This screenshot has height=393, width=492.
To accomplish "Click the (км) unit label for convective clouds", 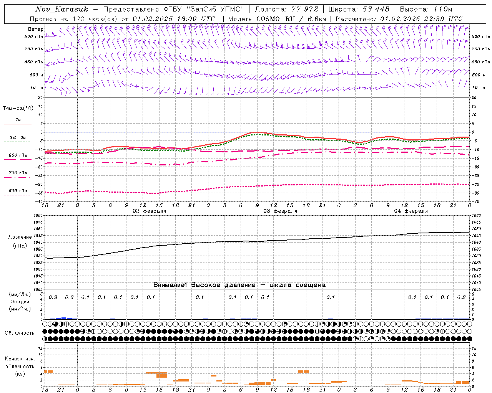I will (x=20, y=374).
